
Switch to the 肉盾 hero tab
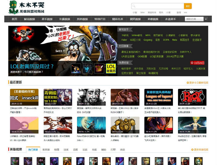coord(94,150)
